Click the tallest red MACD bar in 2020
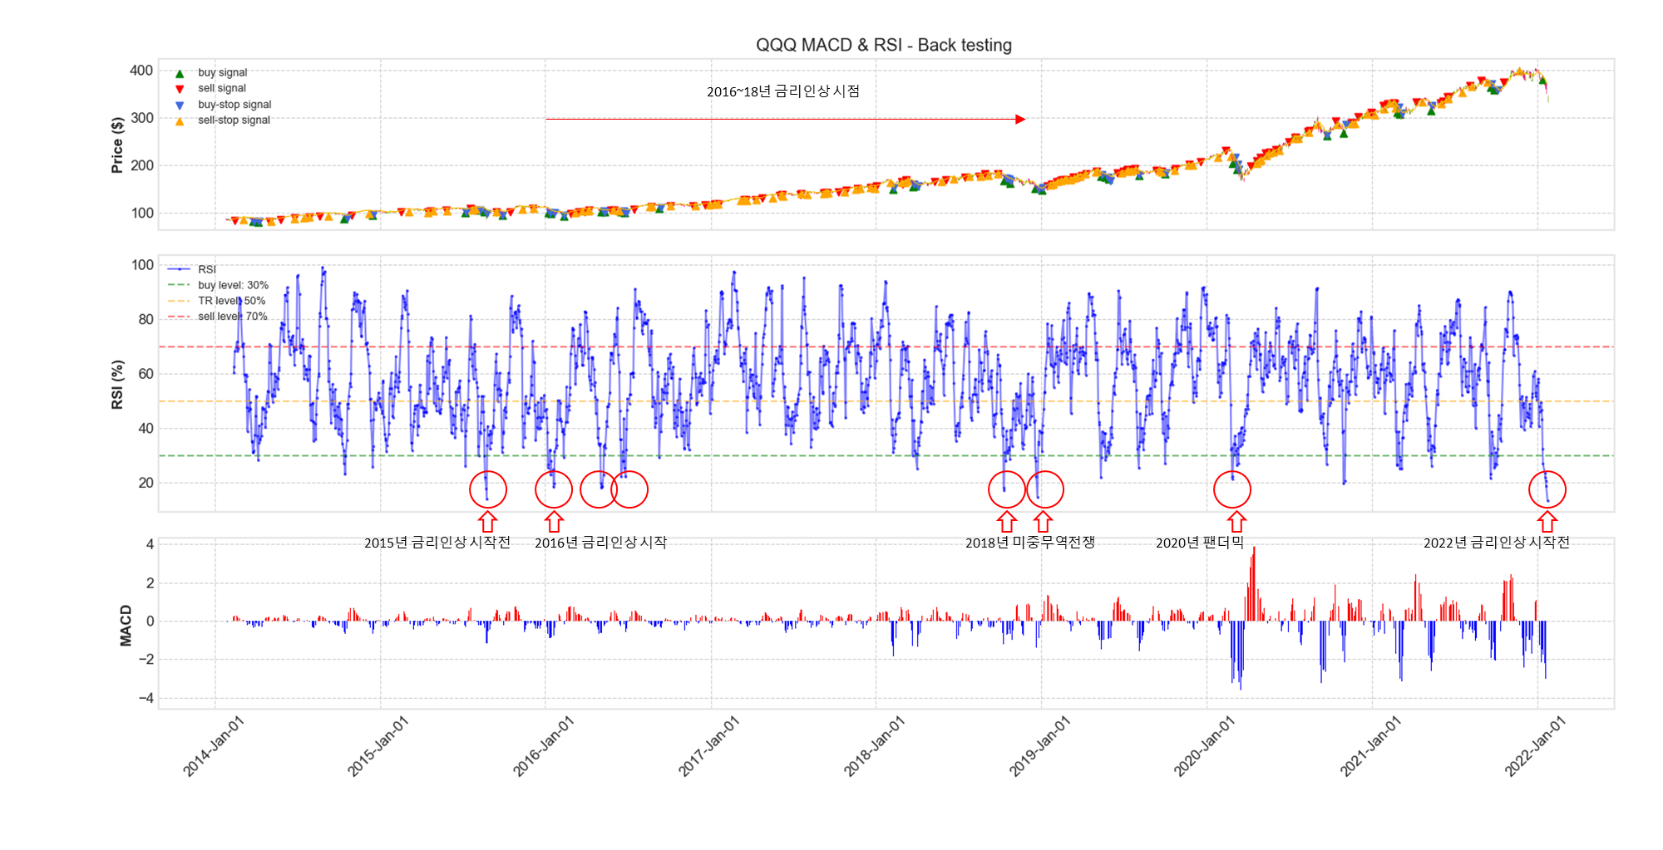The image size is (1663, 850). (1254, 584)
